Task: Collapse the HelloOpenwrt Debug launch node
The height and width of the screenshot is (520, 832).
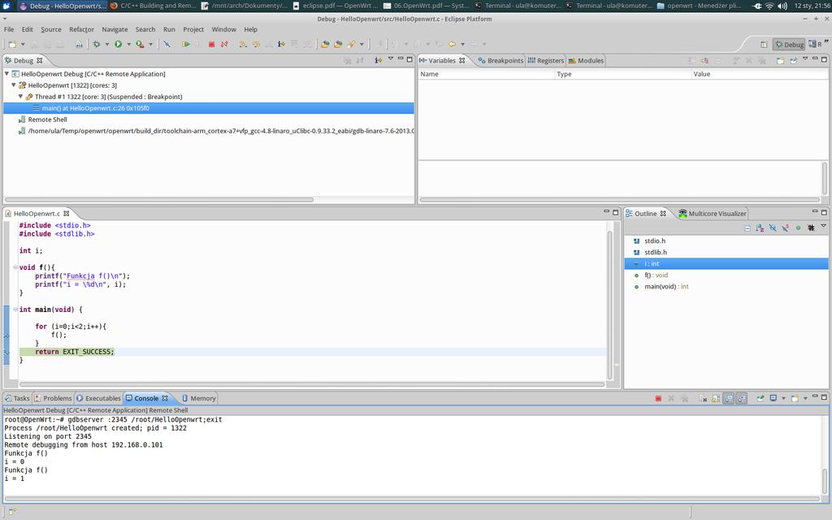Action: 6,74
